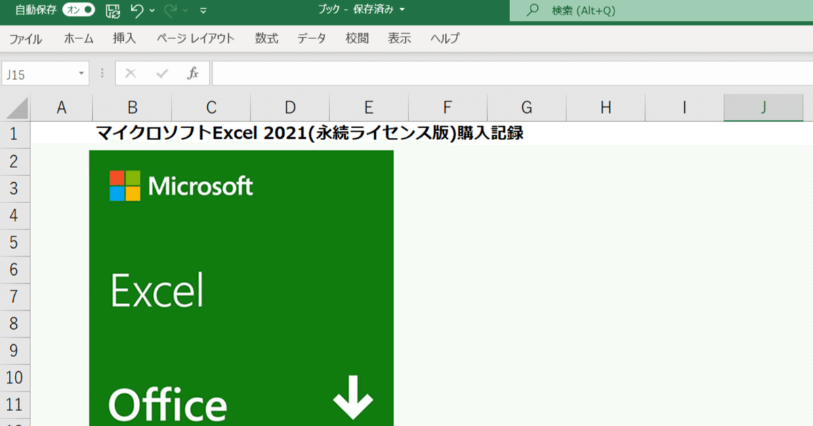Viewport: 813px width, 426px height.
Task: Open the file name saved-status dropdown
Action: tap(402, 10)
